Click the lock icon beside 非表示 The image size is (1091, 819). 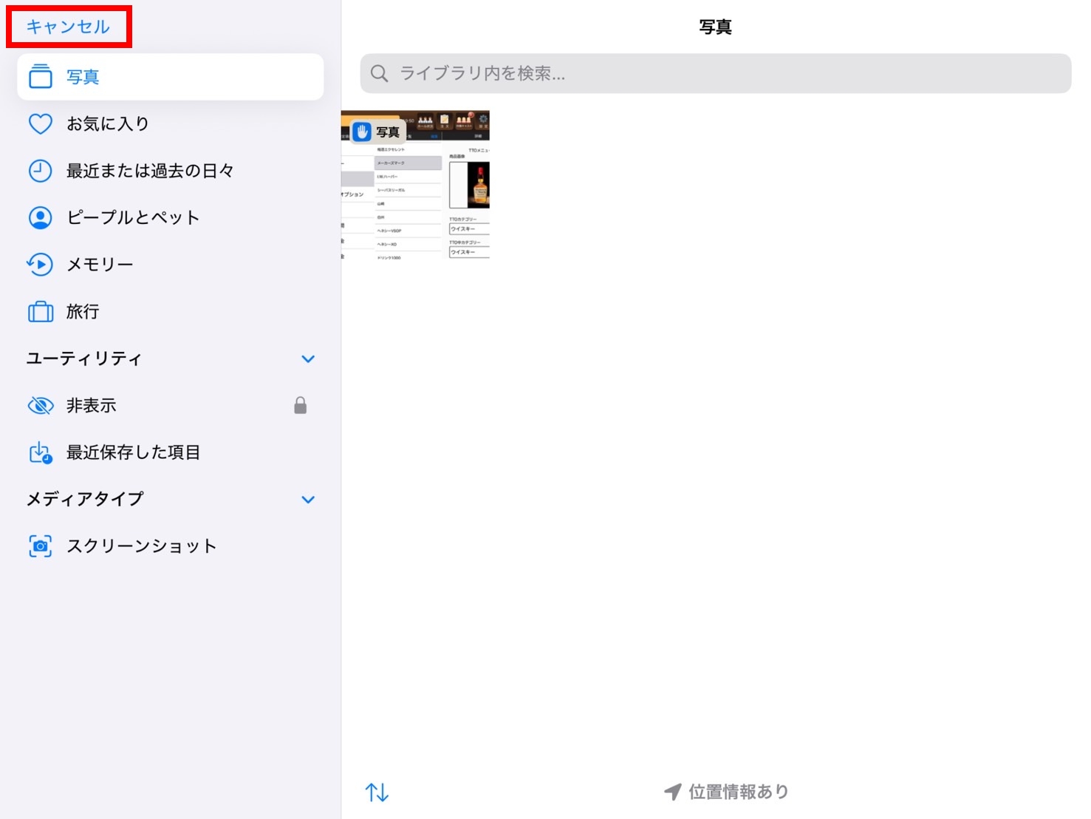click(x=300, y=405)
